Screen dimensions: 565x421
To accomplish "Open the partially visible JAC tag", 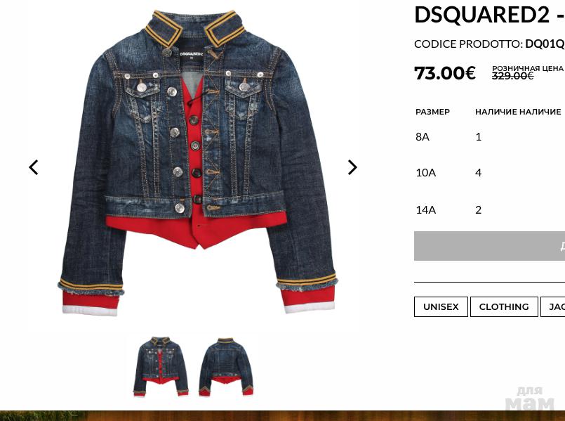I will tap(553, 306).
